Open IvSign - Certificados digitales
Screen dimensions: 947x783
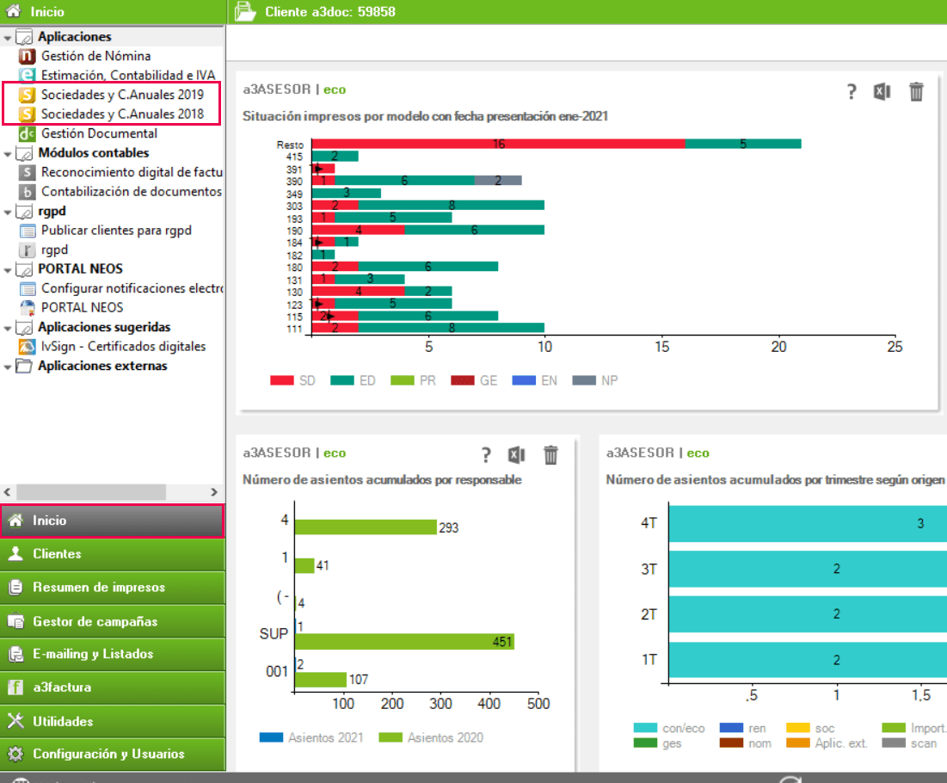[x=123, y=347]
